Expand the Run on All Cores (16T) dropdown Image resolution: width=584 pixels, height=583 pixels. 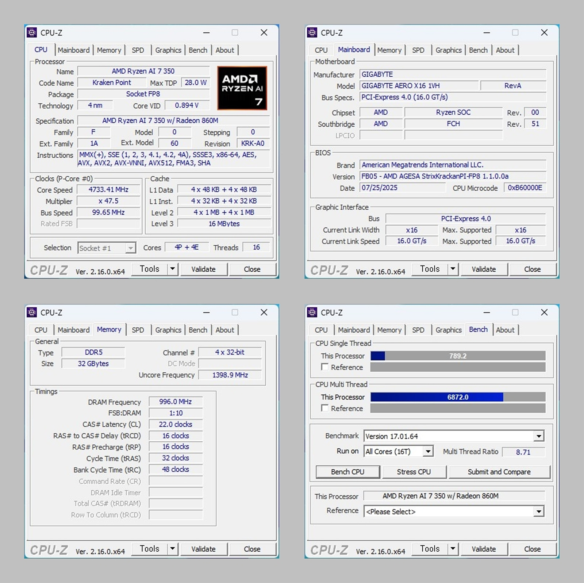point(429,452)
